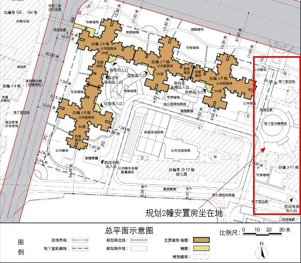Screen dimensions: 301x263
Task: Click the 20.00 米 road width dimension
Action: point(52,55)
